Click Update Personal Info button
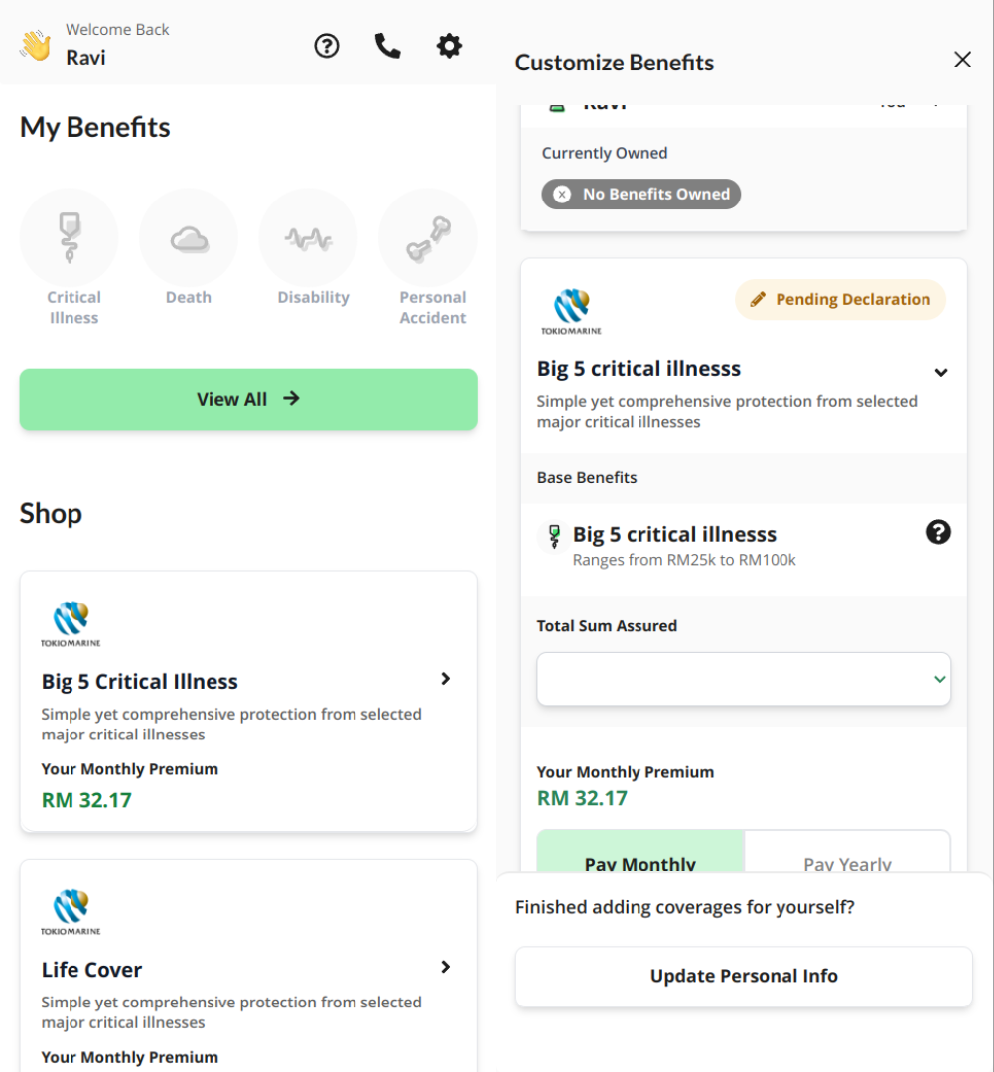Viewport: 994px width, 1072px height. [744, 977]
